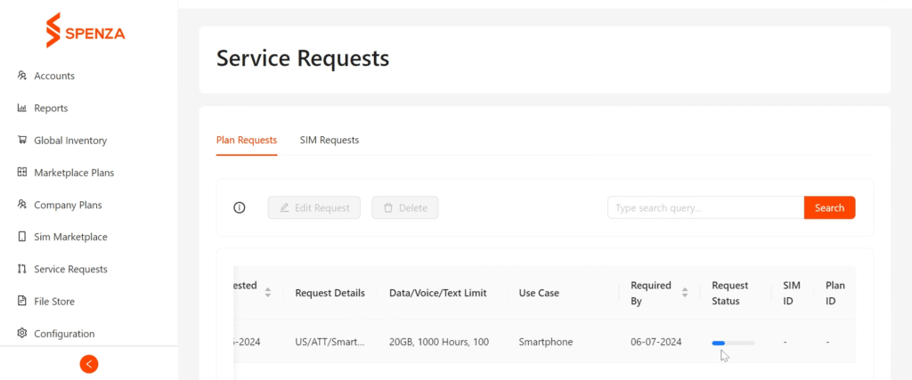Image resolution: width=912 pixels, height=380 pixels.
Task: Collapse the sidebar with the orange arrow
Action: pos(89,364)
